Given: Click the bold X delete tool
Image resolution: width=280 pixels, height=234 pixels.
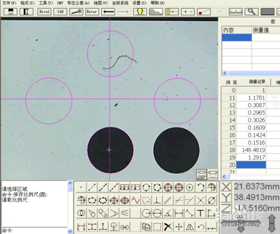Looking at the screenshot, I should click(x=168, y=227).
